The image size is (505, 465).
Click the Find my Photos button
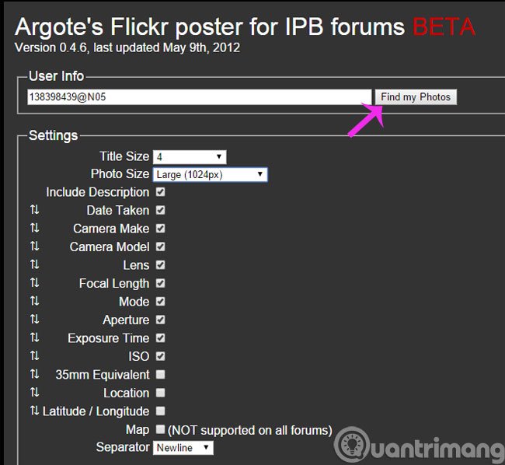tap(416, 97)
